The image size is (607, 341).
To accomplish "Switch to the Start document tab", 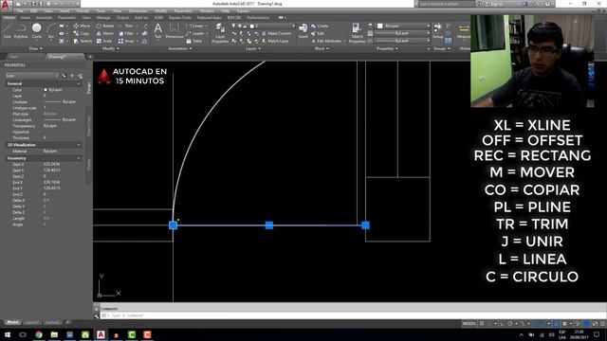I will pos(14,57).
